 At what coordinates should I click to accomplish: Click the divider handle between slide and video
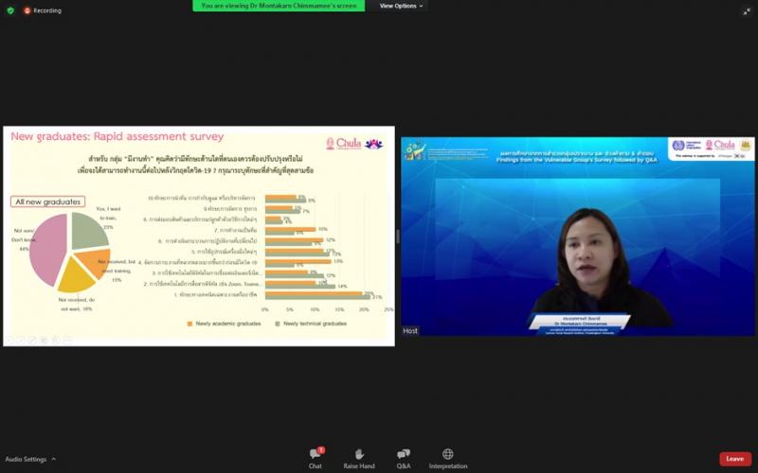click(398, 236)
